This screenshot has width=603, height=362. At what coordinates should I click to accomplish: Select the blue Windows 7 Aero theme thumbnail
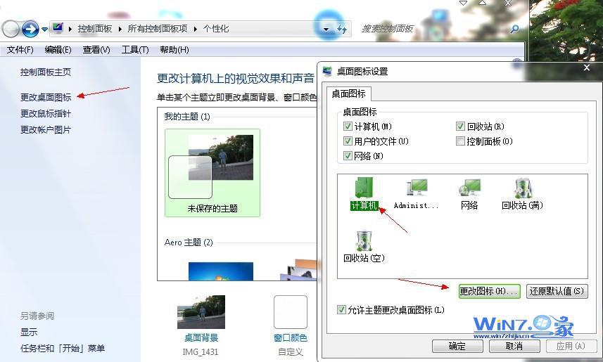[x=221, y=271]
